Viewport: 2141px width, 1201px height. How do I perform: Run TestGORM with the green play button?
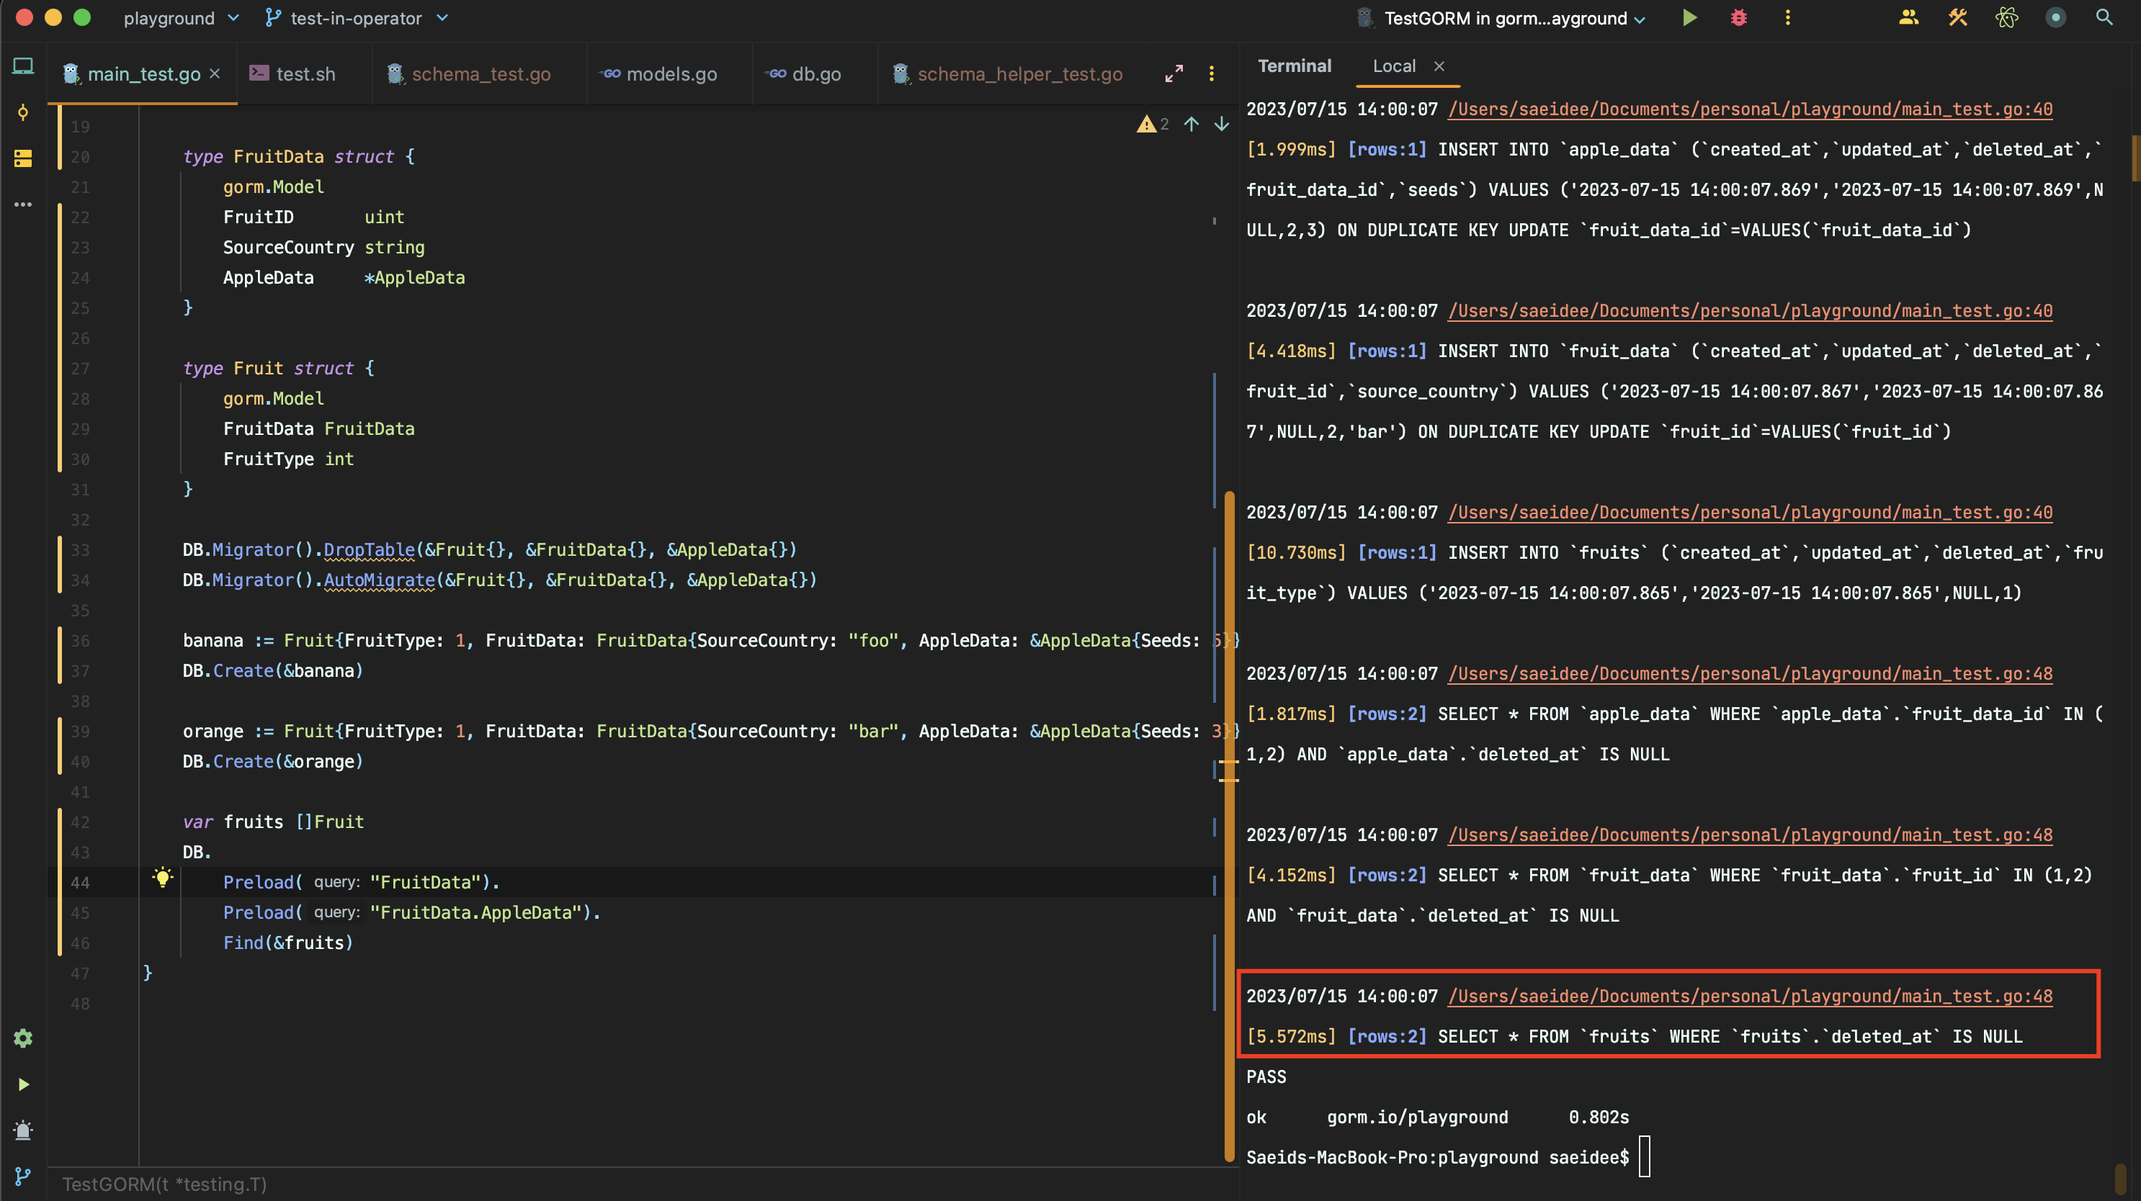click(x=1689, y=17)
